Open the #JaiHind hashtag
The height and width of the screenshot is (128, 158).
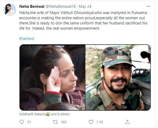pos(27,38)
